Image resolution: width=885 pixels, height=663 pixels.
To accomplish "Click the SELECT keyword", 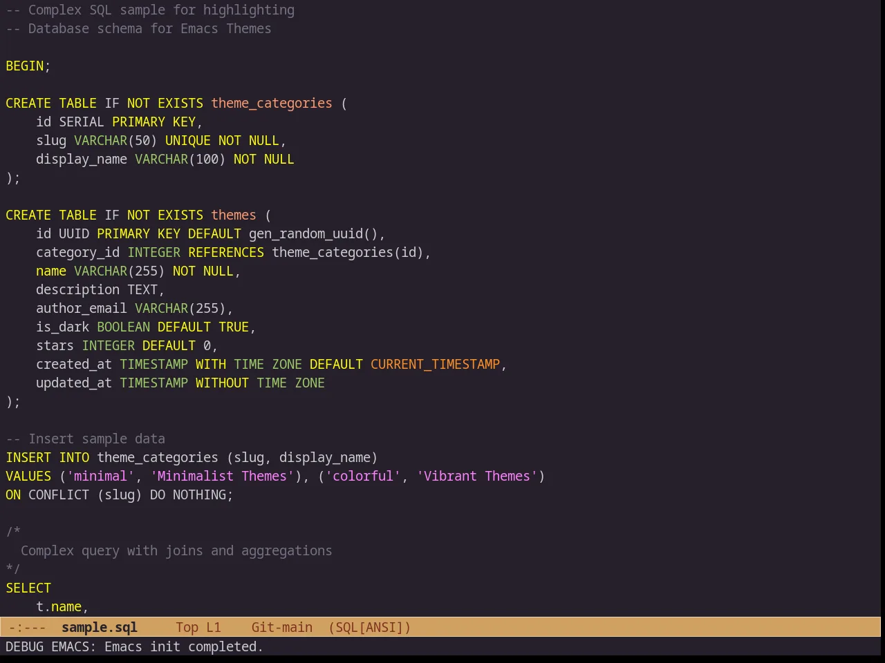I will tap(28, 588).
